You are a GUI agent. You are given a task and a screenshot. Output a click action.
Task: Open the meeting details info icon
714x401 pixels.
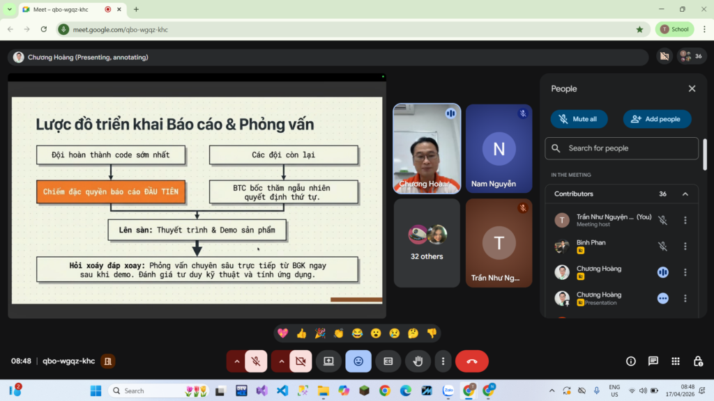[x=630, y=361]
